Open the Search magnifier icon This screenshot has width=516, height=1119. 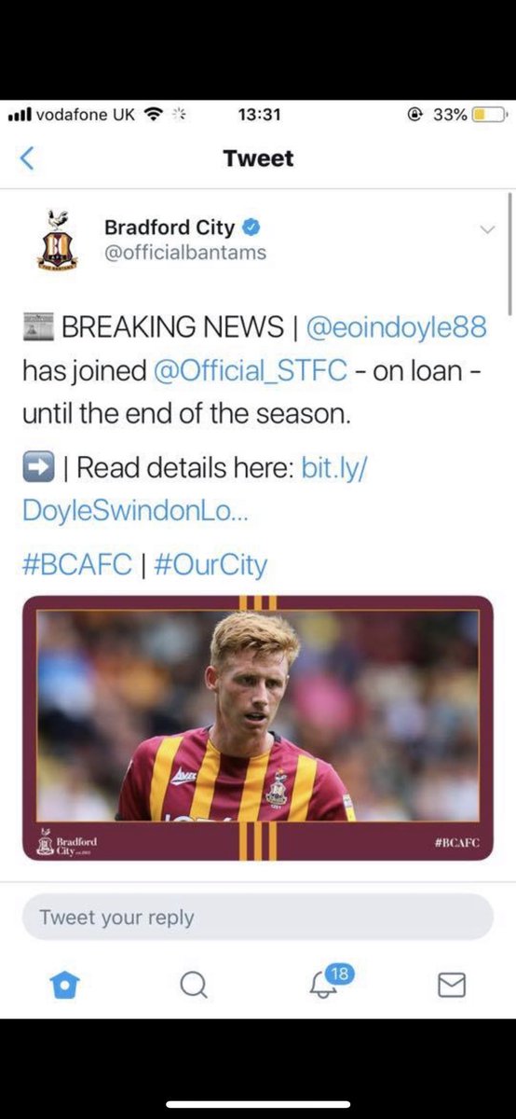pyautogui.click(x=194, y=985)
